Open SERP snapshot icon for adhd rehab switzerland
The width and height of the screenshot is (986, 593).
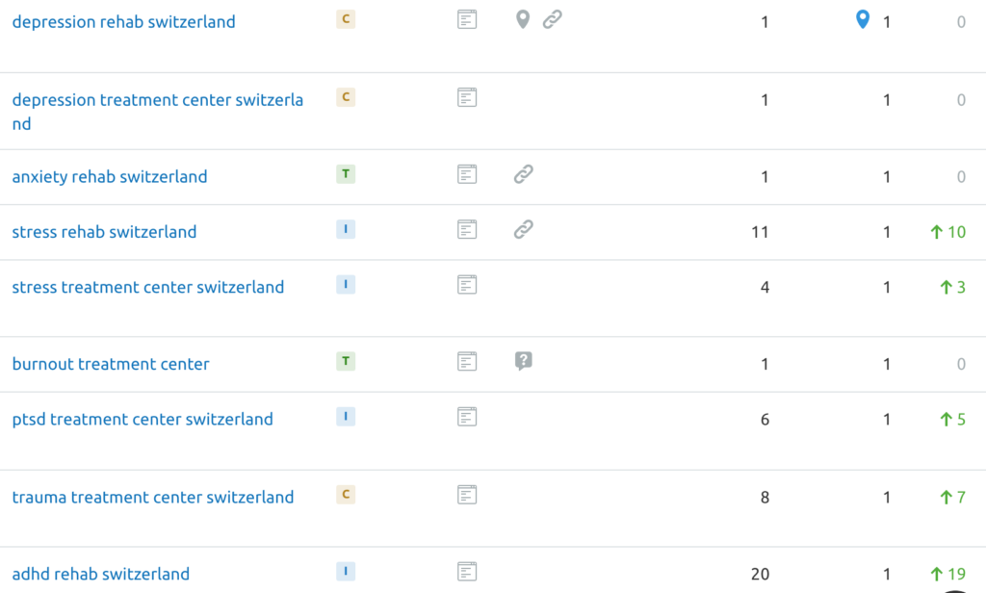tap(467, 572)
